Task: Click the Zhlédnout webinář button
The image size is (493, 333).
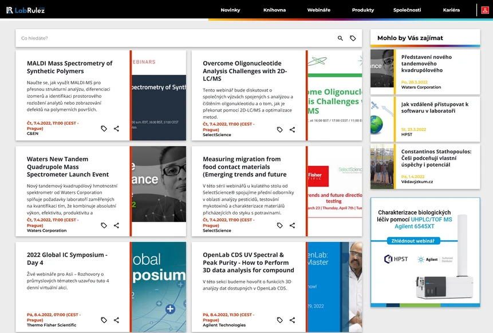Action: click(x=413, y=241)
